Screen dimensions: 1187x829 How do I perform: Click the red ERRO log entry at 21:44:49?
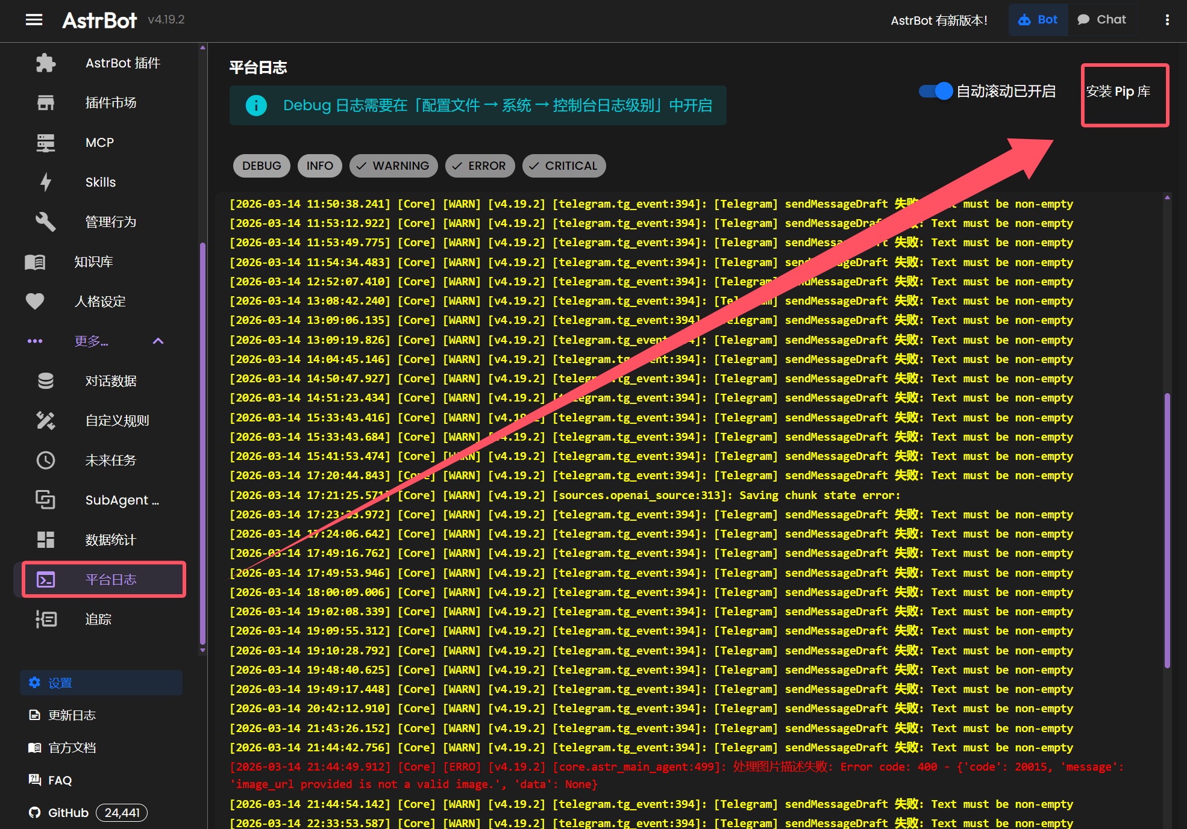click(677, 775)
